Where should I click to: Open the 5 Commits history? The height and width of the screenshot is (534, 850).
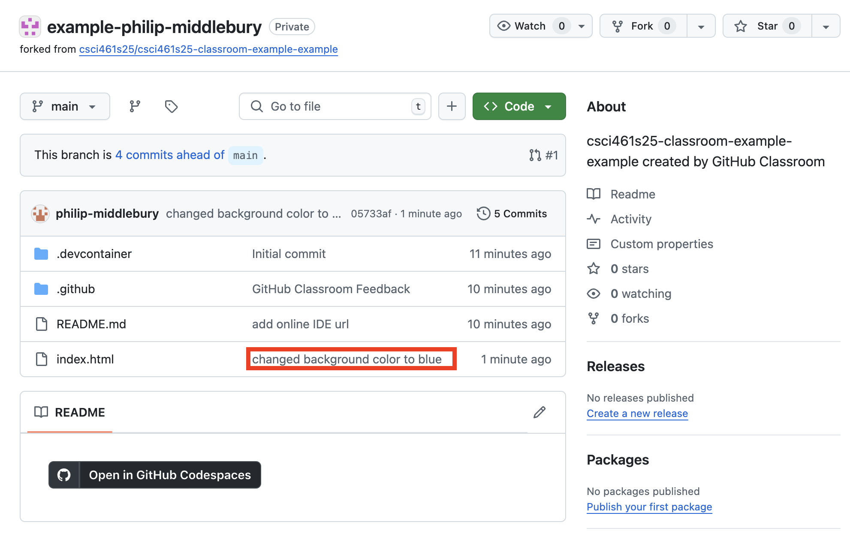tap(512, 213)
